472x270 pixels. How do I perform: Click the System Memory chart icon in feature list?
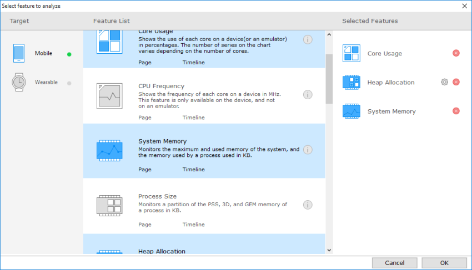[109, 150]
